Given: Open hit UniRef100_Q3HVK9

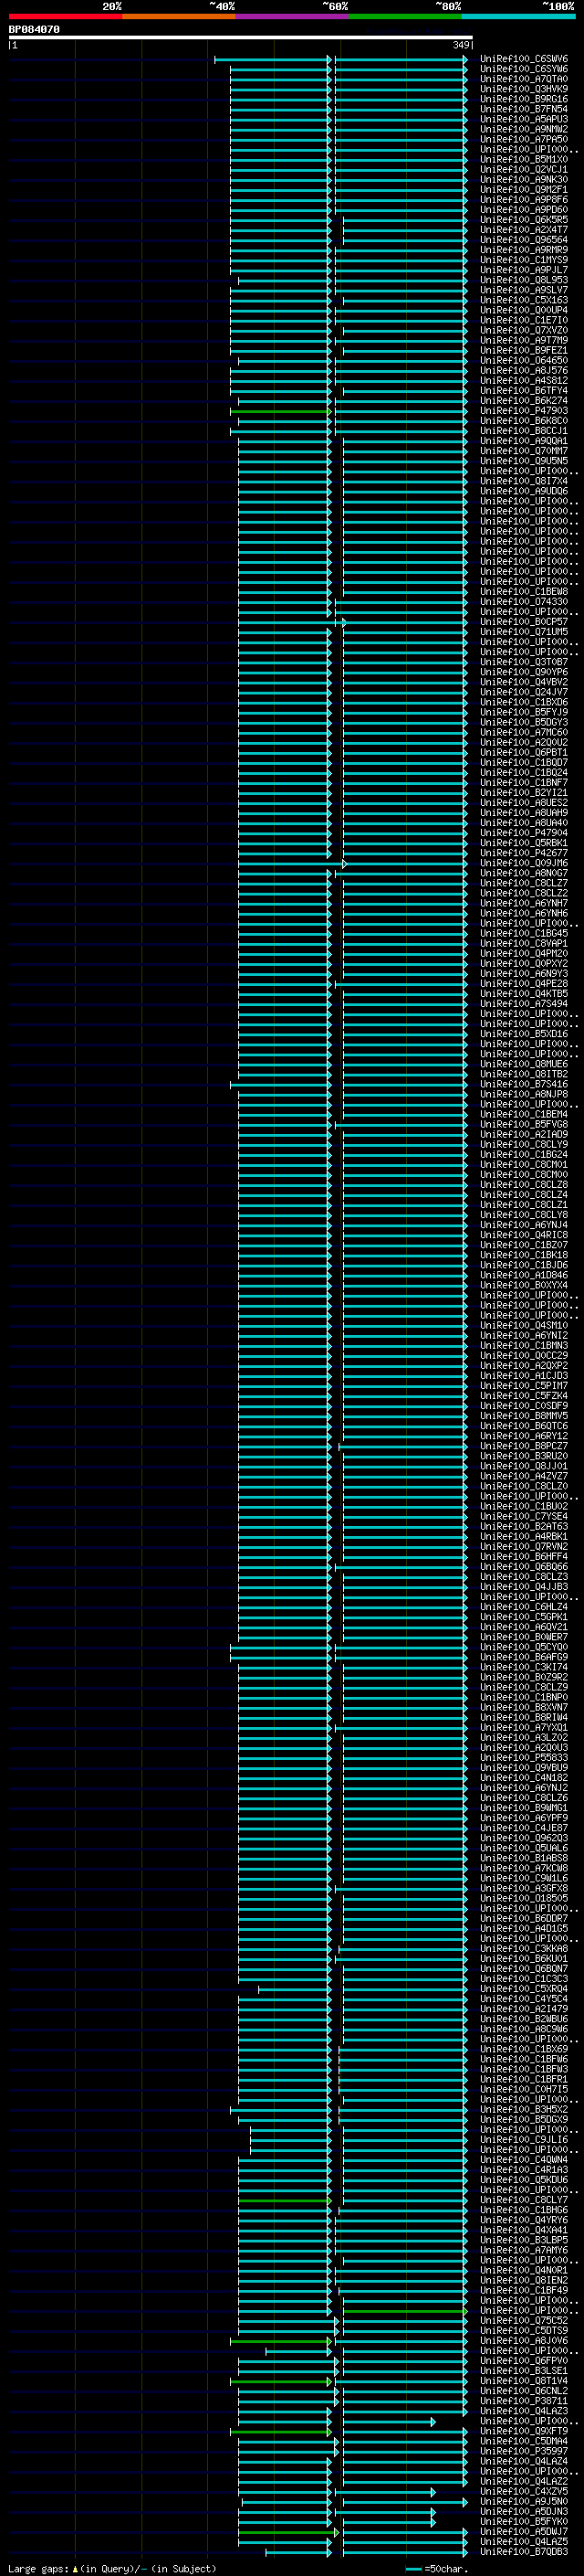Looking at the screenshot, I should tap(523, 90).
